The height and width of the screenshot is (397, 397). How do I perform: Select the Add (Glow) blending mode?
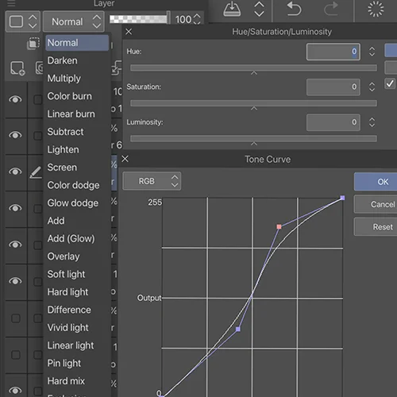coord(77,238)
